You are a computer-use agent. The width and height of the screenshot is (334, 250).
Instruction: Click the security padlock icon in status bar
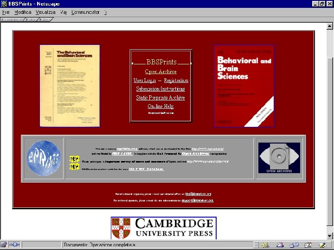(x=4, y=245)
